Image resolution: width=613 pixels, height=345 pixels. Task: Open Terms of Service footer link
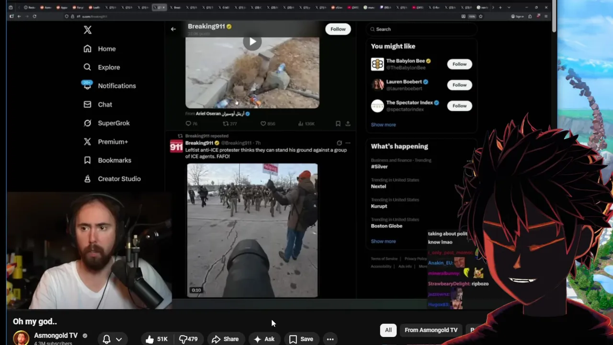pos(384,259)
